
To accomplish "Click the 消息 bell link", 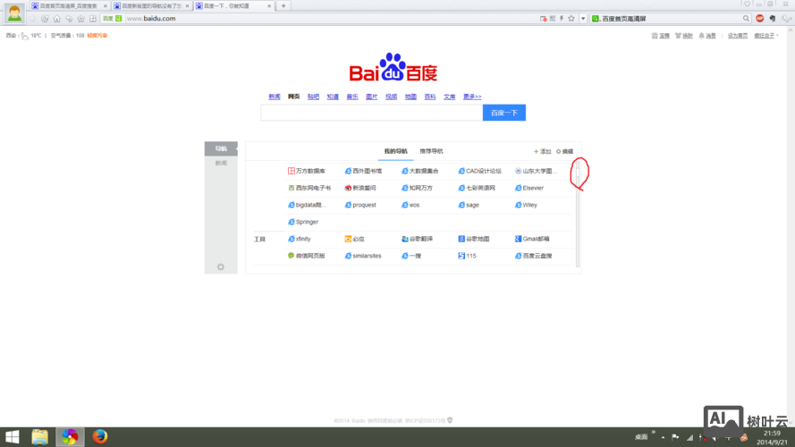I will point(707,36).
